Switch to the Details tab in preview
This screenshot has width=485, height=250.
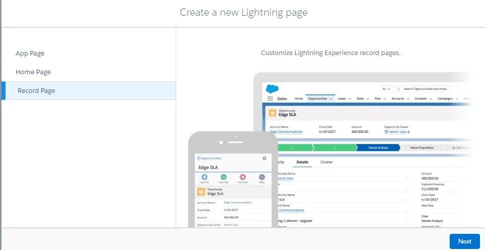[x=302, y=162]
